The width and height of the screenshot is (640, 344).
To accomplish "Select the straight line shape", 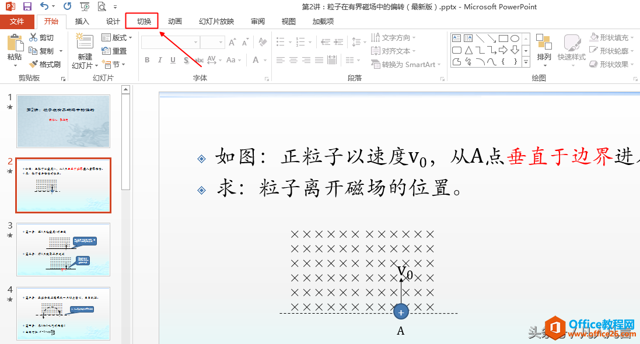I will click(x=480, y=38).
